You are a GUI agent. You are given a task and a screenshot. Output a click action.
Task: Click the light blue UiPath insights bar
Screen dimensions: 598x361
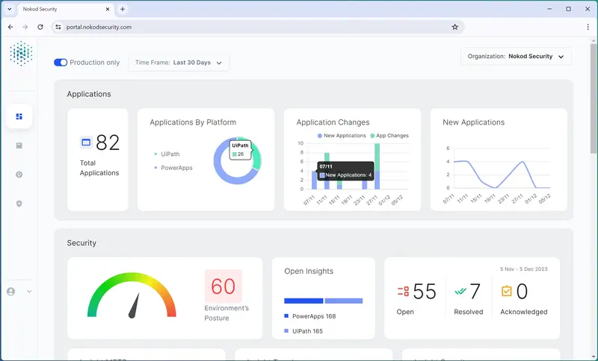pos(344,301)
